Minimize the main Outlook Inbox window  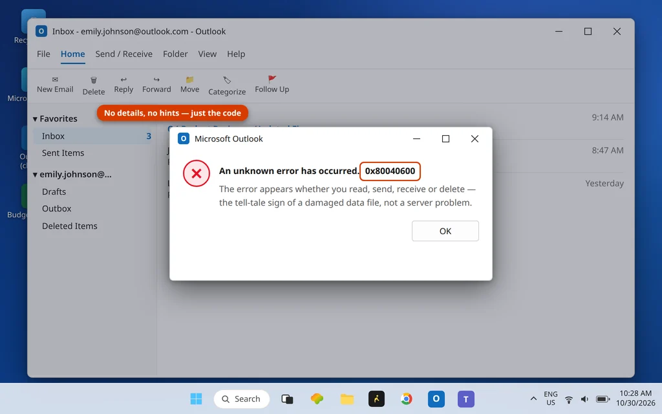[559, 31]
